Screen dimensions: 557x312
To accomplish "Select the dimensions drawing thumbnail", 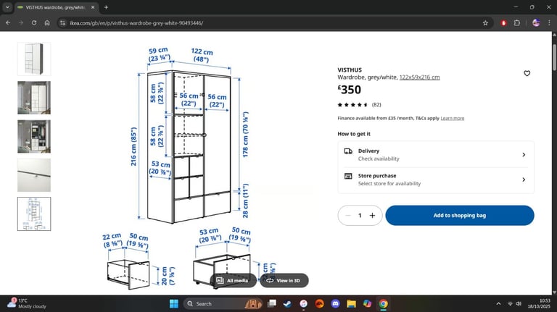I will pos(34,214).
